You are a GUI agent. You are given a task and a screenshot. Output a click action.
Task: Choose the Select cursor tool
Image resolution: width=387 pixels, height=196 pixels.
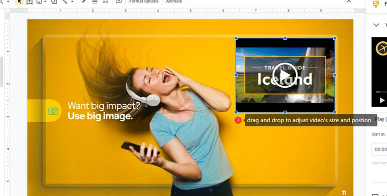[x=19, y=1]
